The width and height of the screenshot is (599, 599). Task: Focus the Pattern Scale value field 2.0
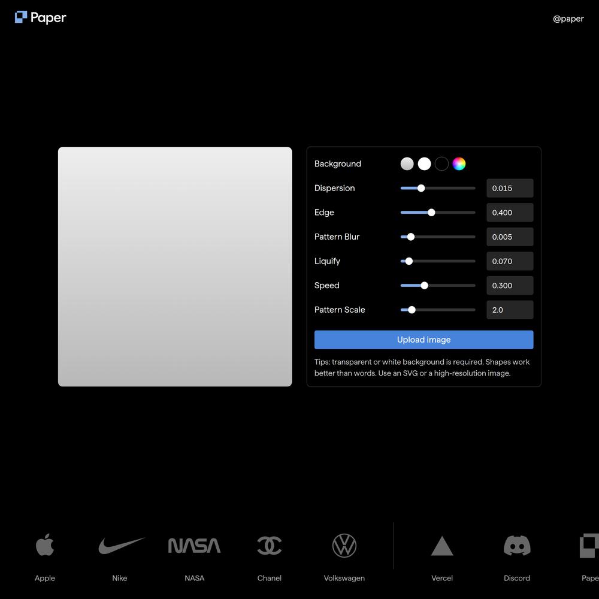click(510, 310)
